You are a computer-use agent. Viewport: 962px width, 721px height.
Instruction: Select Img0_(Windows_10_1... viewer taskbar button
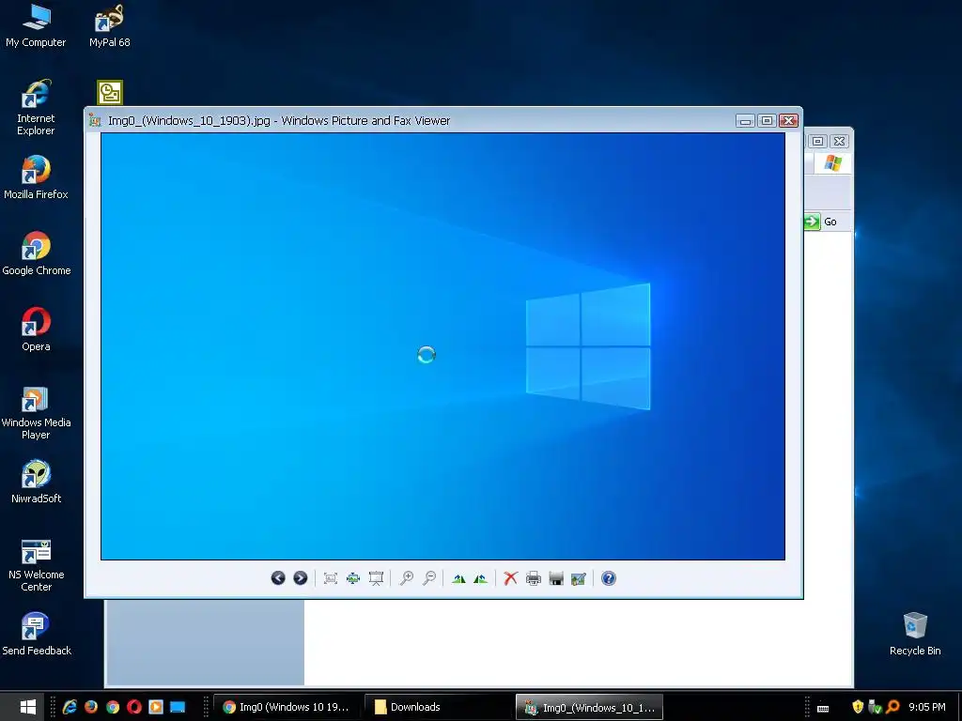point(589,708)
